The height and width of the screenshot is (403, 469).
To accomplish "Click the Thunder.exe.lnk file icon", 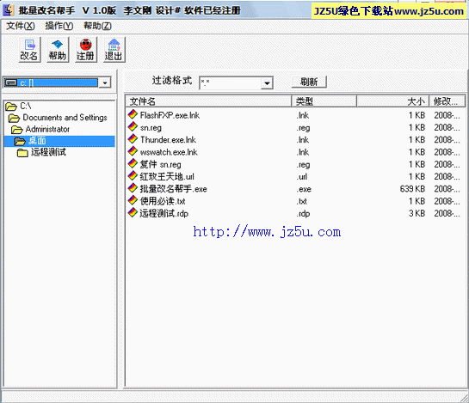I will pyautogui.click(x=133, y=139).
